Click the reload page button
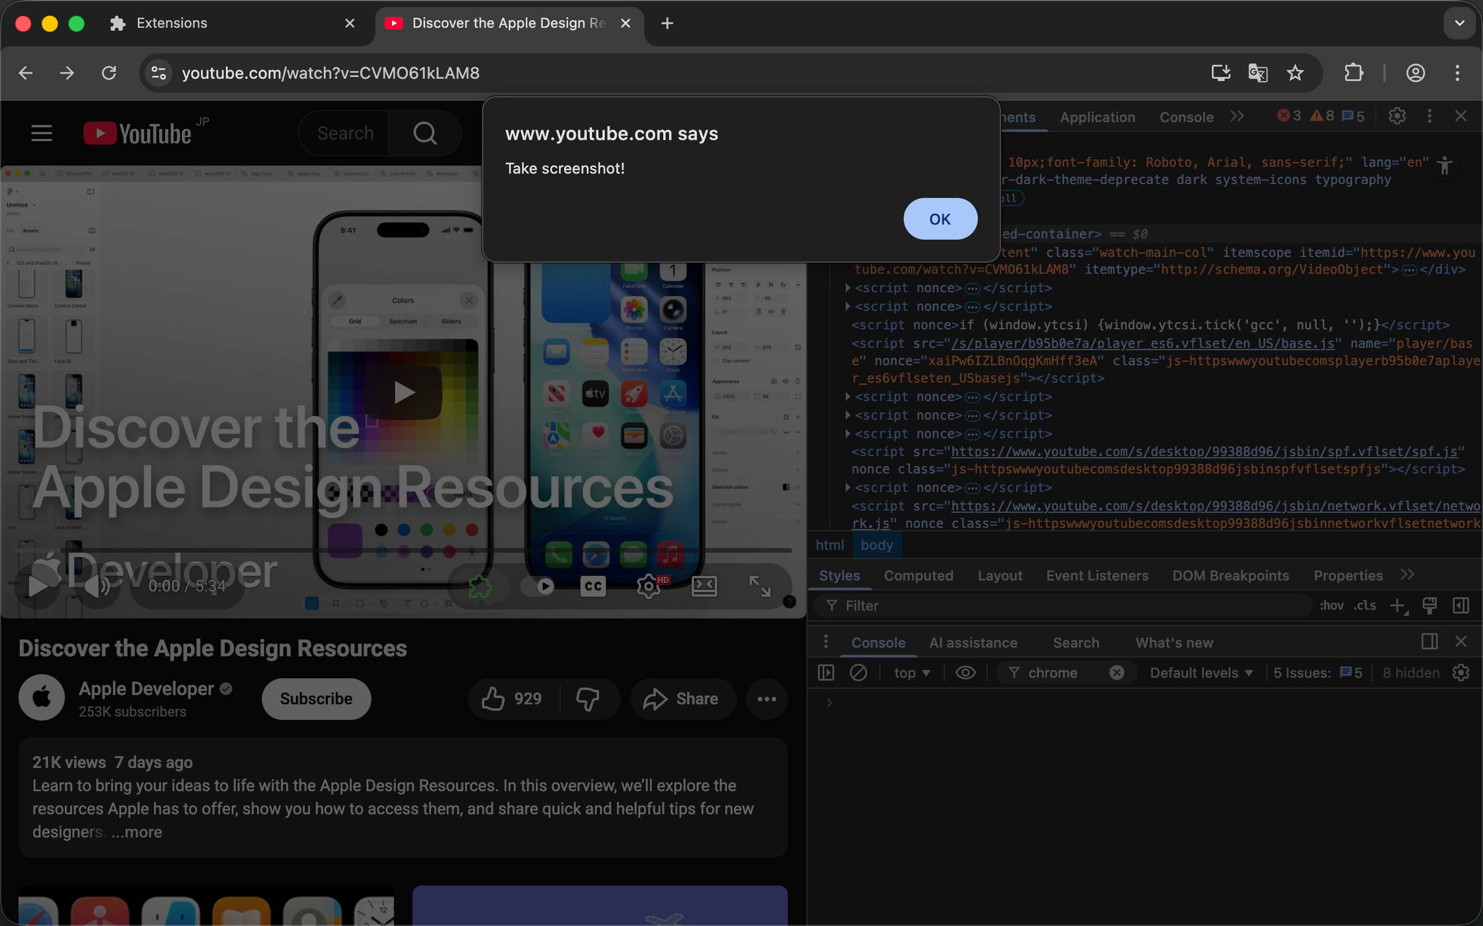1483x926 pixels. pos(109,73)
